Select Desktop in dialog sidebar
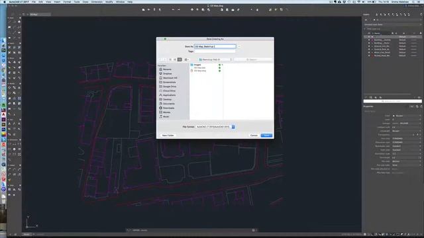This screenshot has width=424, height=238. coord(167,100)
